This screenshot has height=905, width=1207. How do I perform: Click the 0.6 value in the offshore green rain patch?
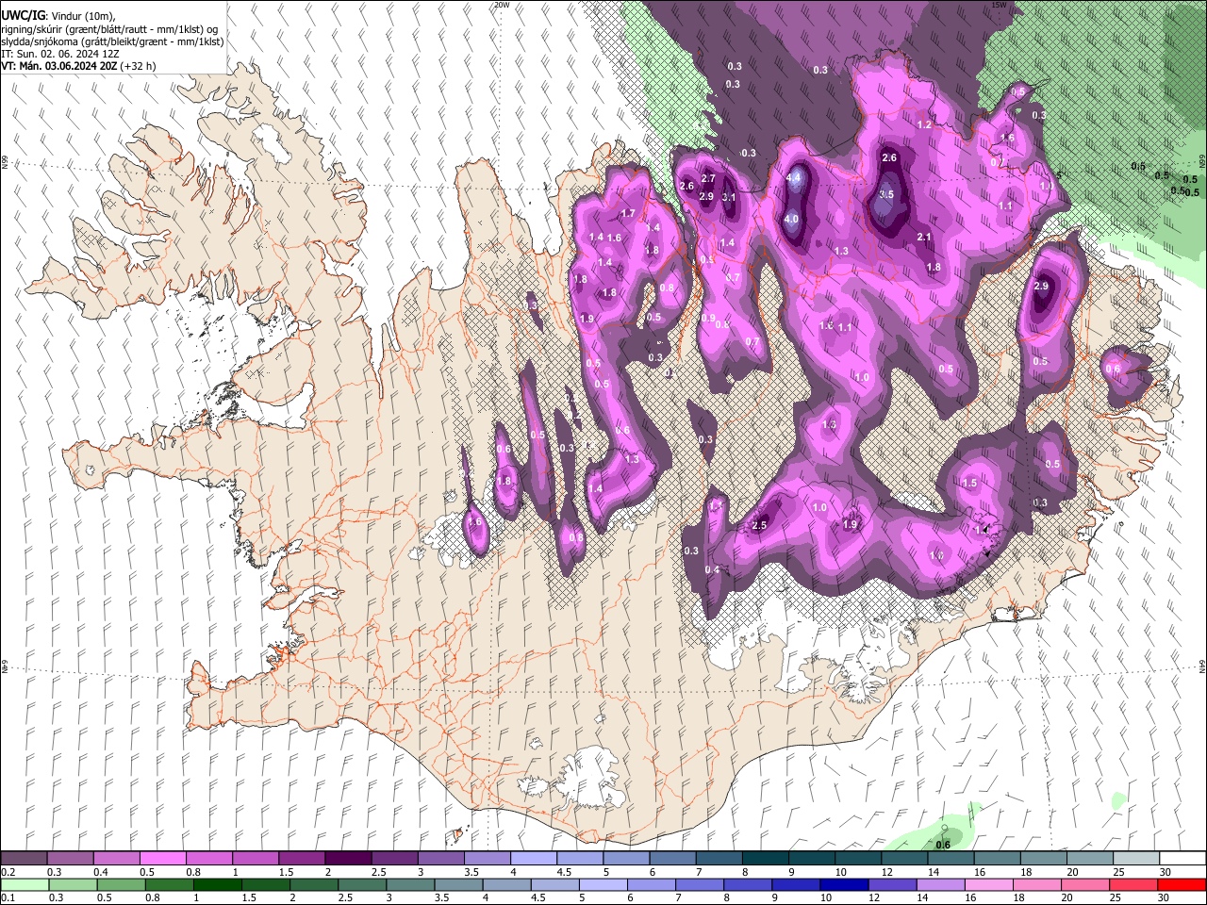942,845
